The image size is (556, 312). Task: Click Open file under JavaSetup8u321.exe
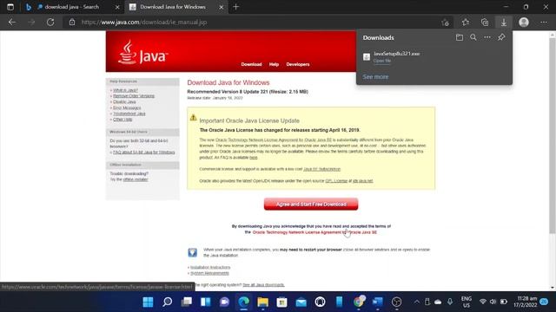click(382, 61)
